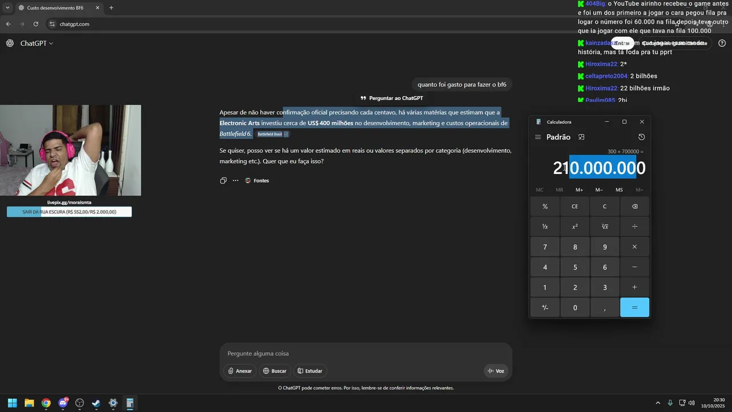Click digit 4 on Calculator keypad
This screenshot has width=732, height=412.
(x=545, y=267)
